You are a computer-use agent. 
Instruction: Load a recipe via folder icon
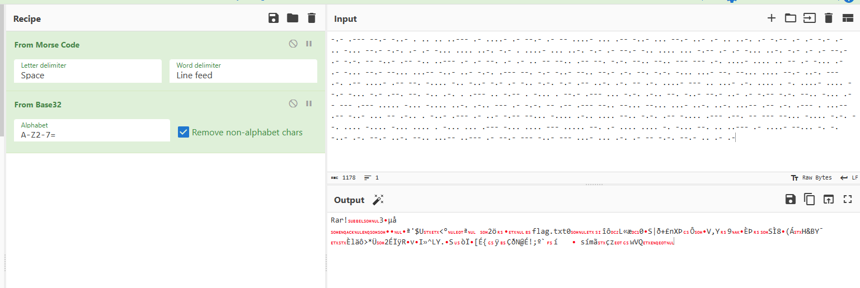(x=293, y=18)
